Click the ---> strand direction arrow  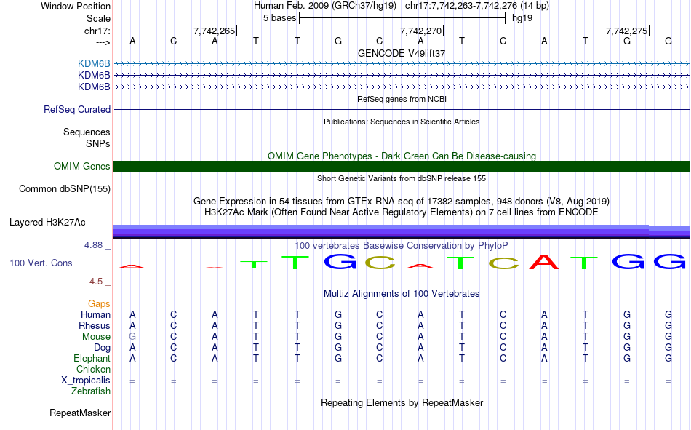[x=103, y=42]
